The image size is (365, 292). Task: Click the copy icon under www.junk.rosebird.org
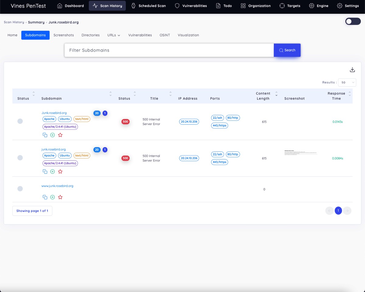click(45, 197)
